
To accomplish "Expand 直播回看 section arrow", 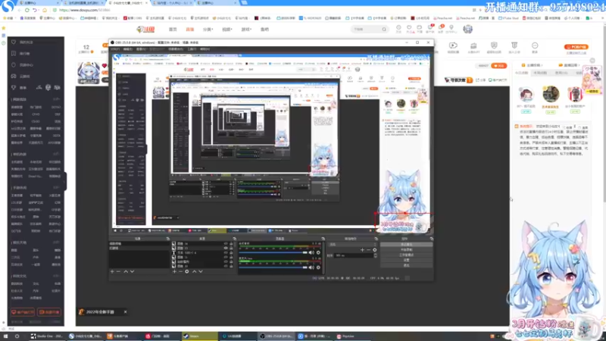I will pyautogui.click(x=580, y=65).
